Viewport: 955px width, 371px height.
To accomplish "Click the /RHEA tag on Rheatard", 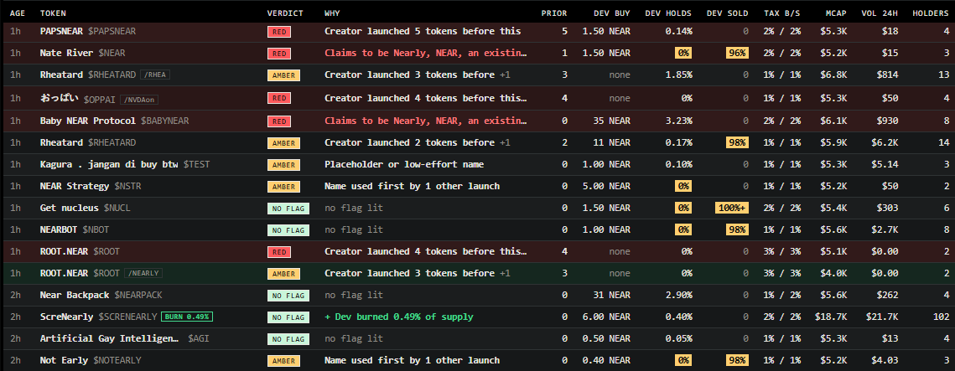I will [x=155, y=75].
